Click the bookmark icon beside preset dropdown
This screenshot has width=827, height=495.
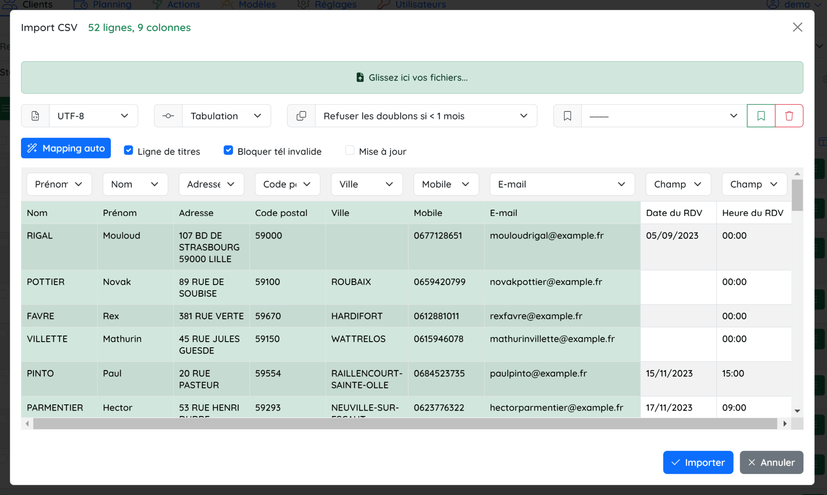(x=567, y=116)
